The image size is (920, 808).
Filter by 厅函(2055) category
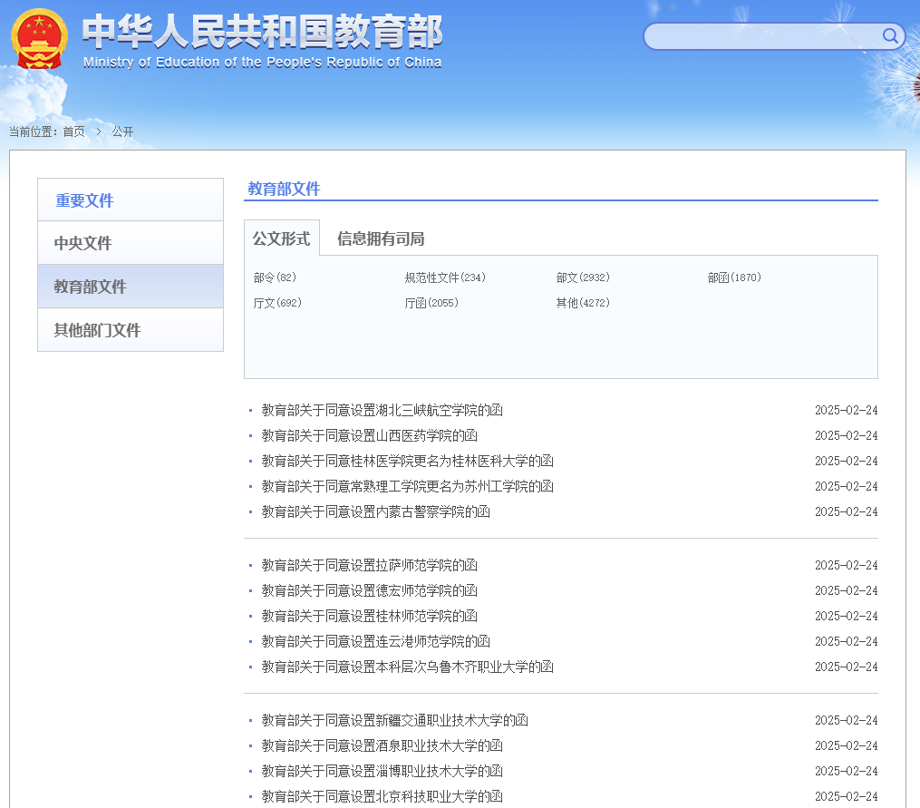pyautogui.click(x=431, y=303)
